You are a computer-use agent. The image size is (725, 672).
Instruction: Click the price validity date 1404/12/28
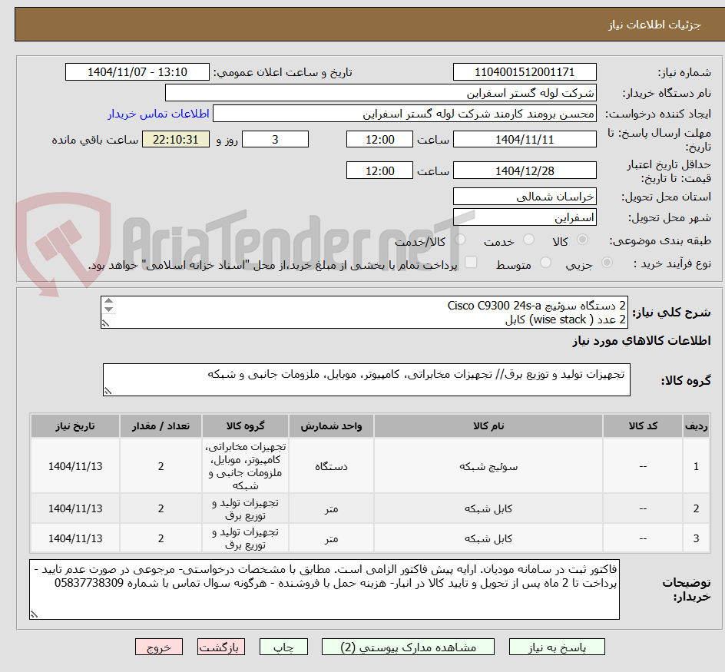525,170
